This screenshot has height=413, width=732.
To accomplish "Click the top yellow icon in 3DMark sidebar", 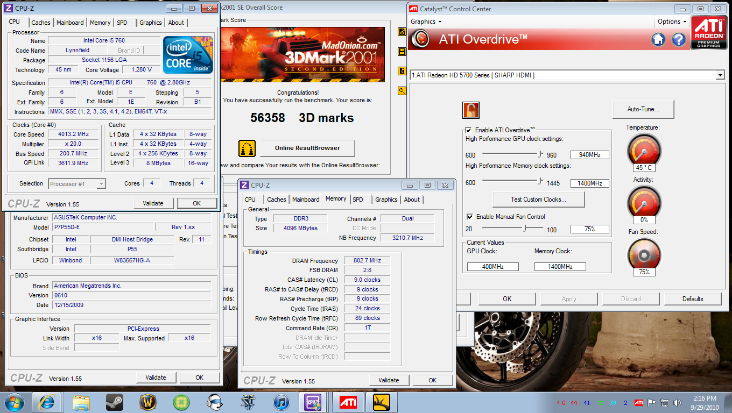I will click(402, 32).
